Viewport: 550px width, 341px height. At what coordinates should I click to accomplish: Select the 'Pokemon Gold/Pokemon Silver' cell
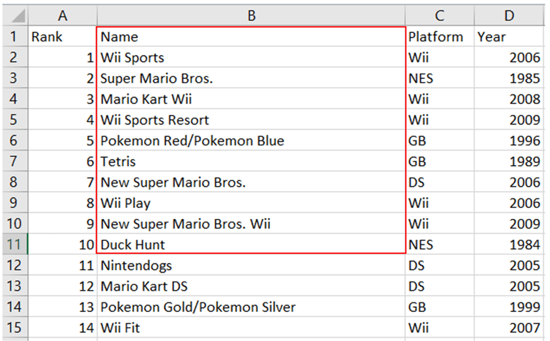(x=251, y=307)
